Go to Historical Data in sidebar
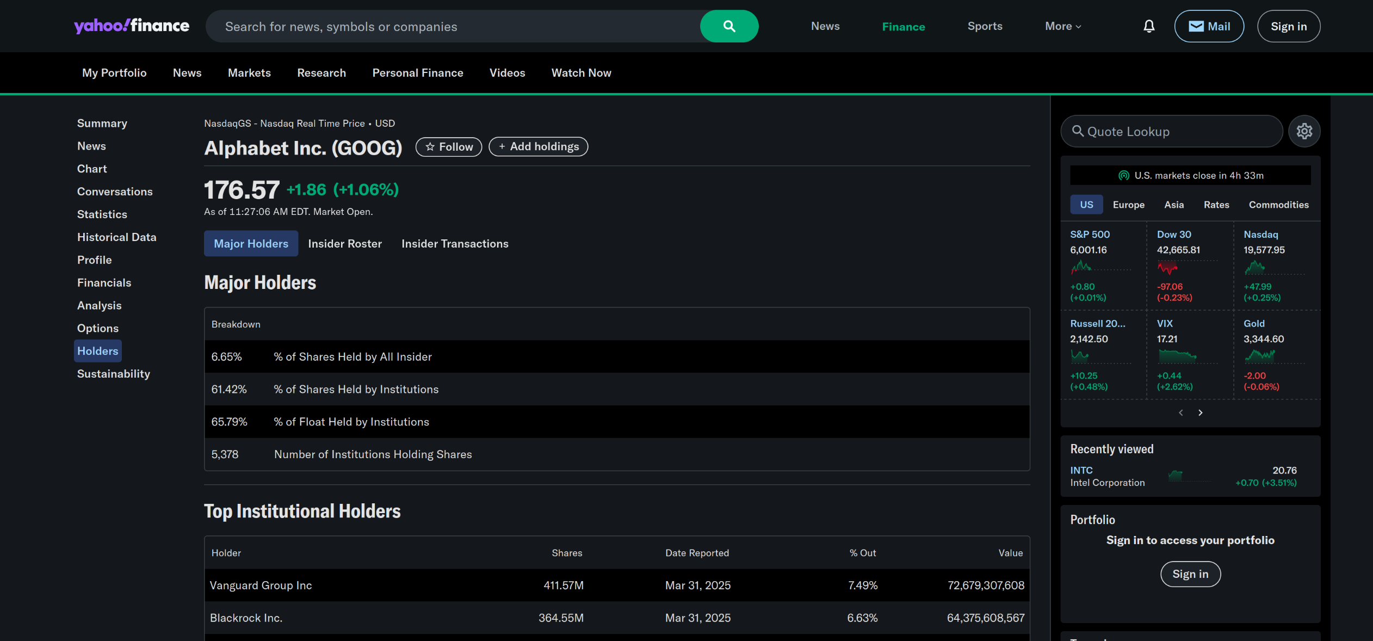The image size is (1373, 641). pos(116,237)
